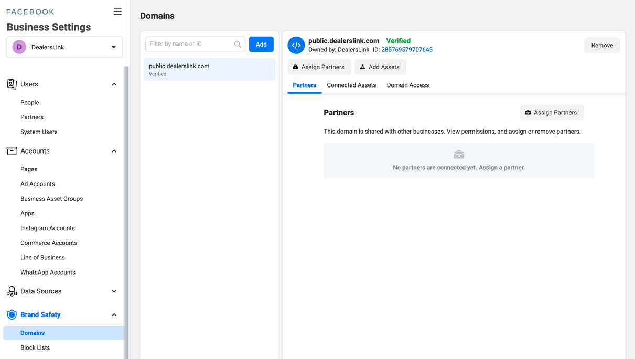Focus the Filter by name or ID field
This screenshot has width=635, height=359.
(195, 44)
